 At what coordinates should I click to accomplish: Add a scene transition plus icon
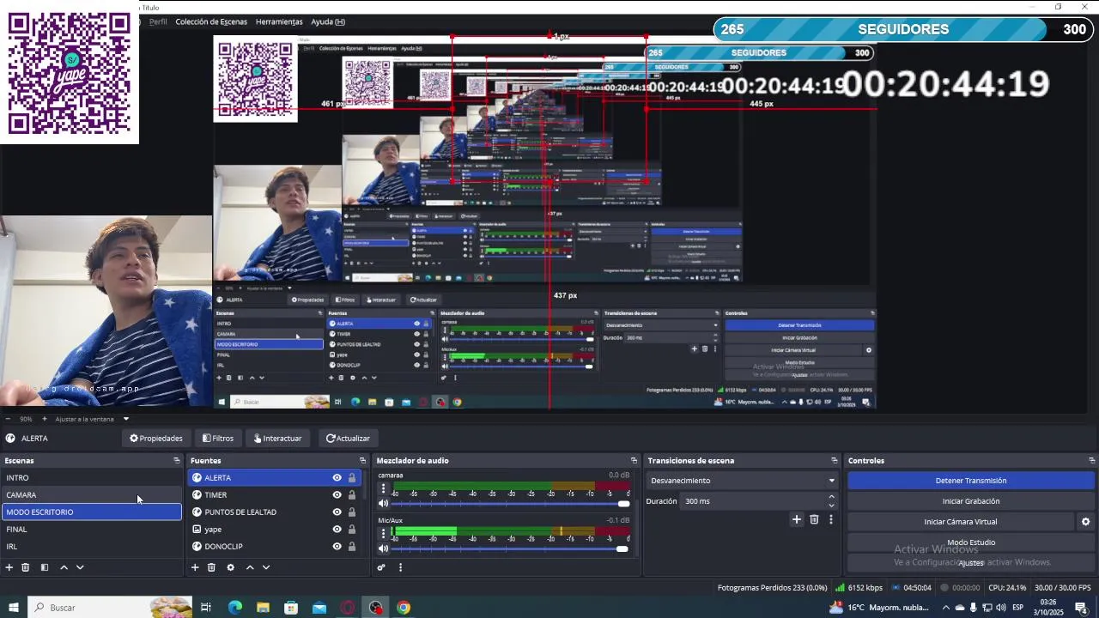click(797, 519)
